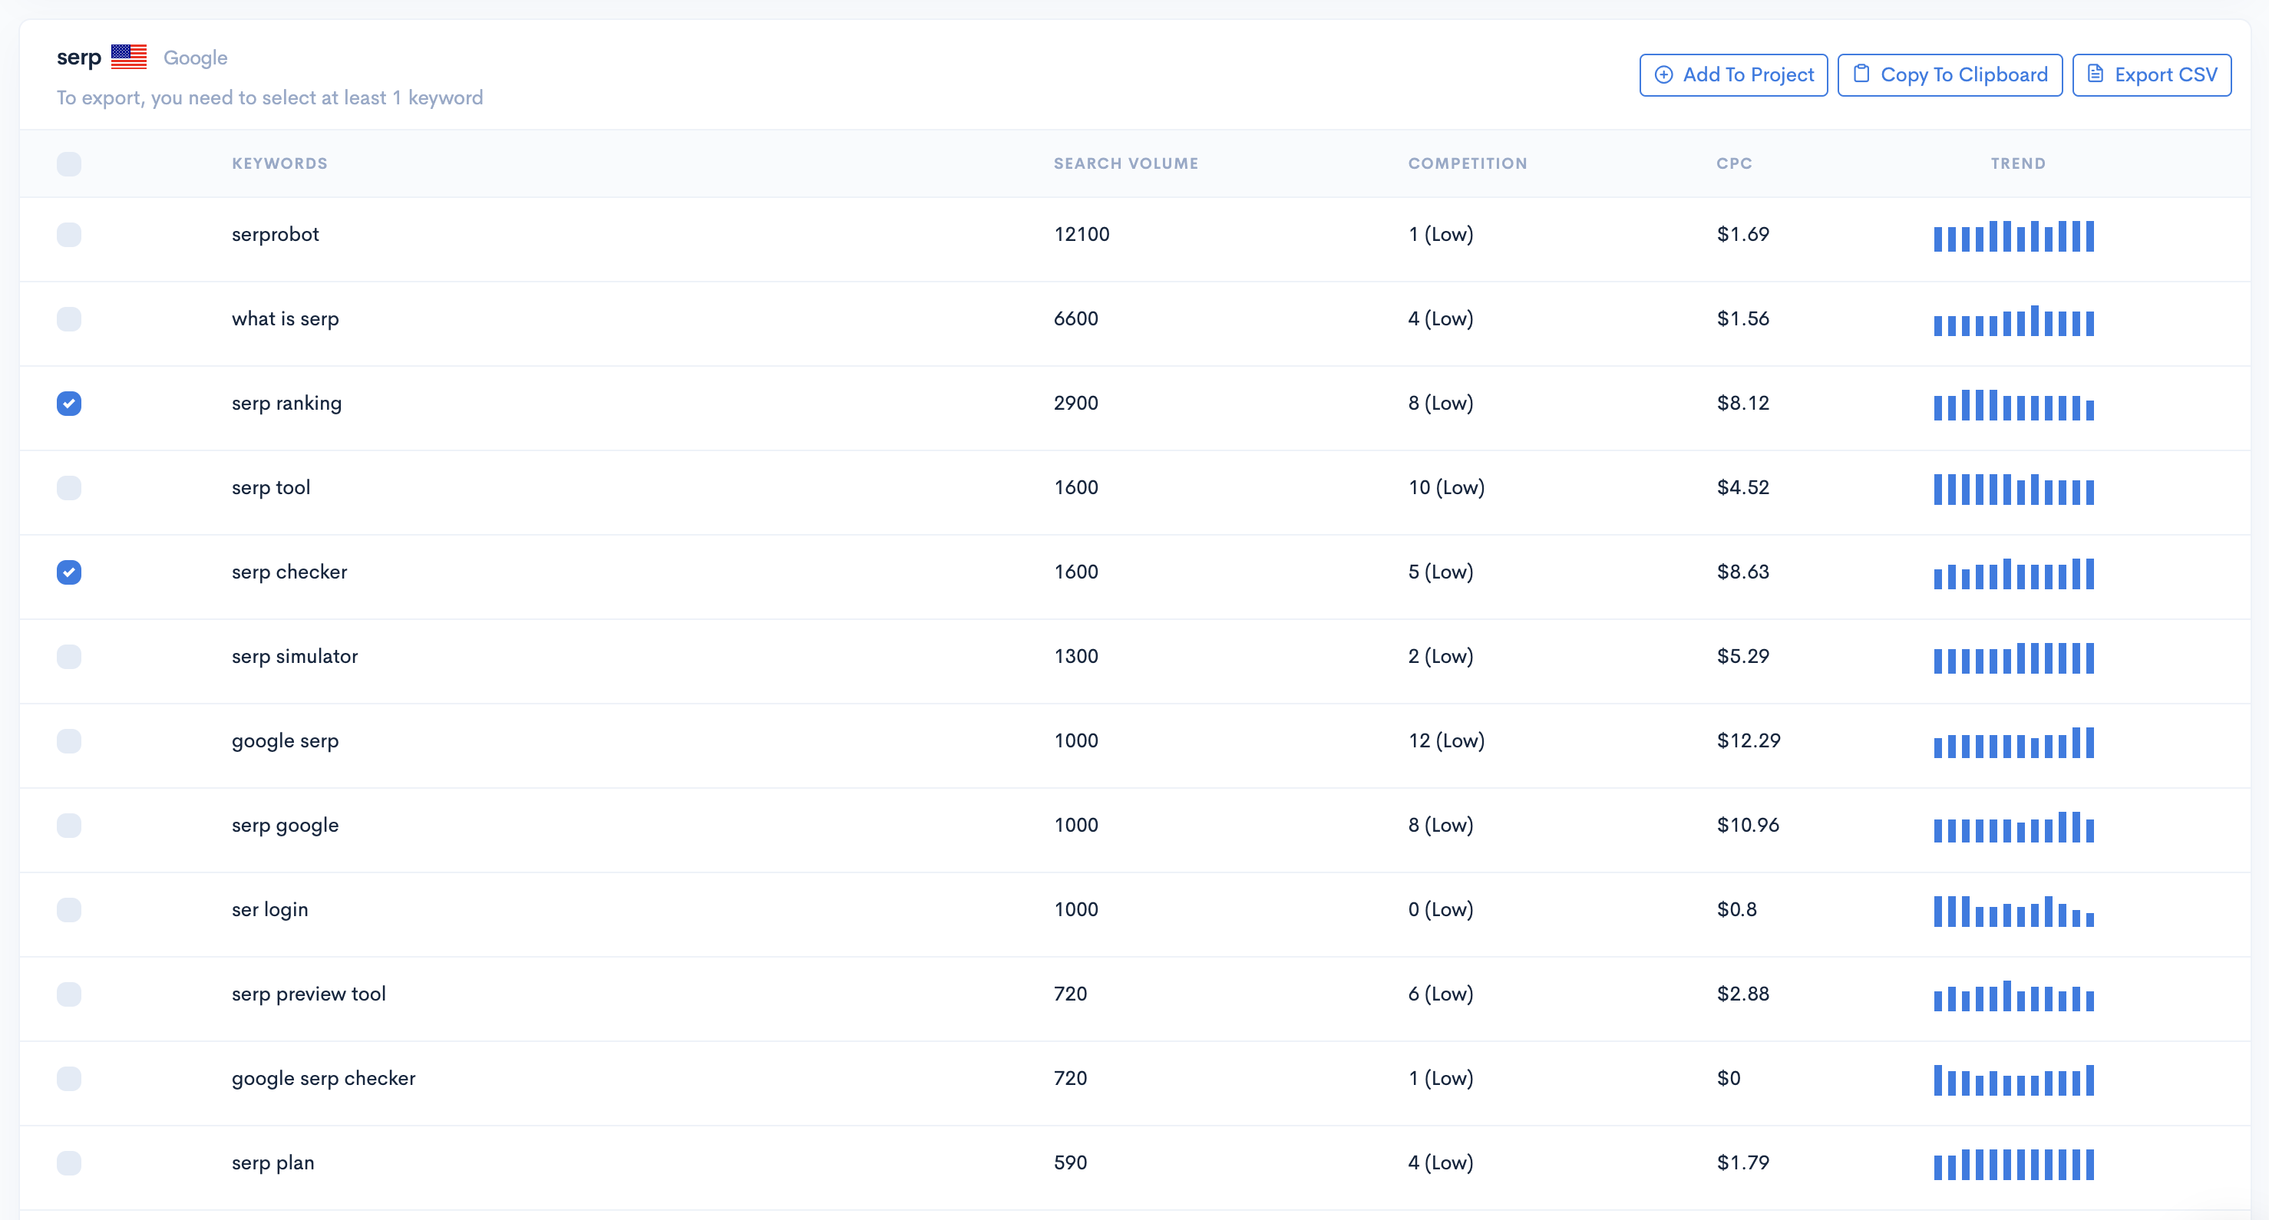Select the serp tool row checkbox

[69, 488]
